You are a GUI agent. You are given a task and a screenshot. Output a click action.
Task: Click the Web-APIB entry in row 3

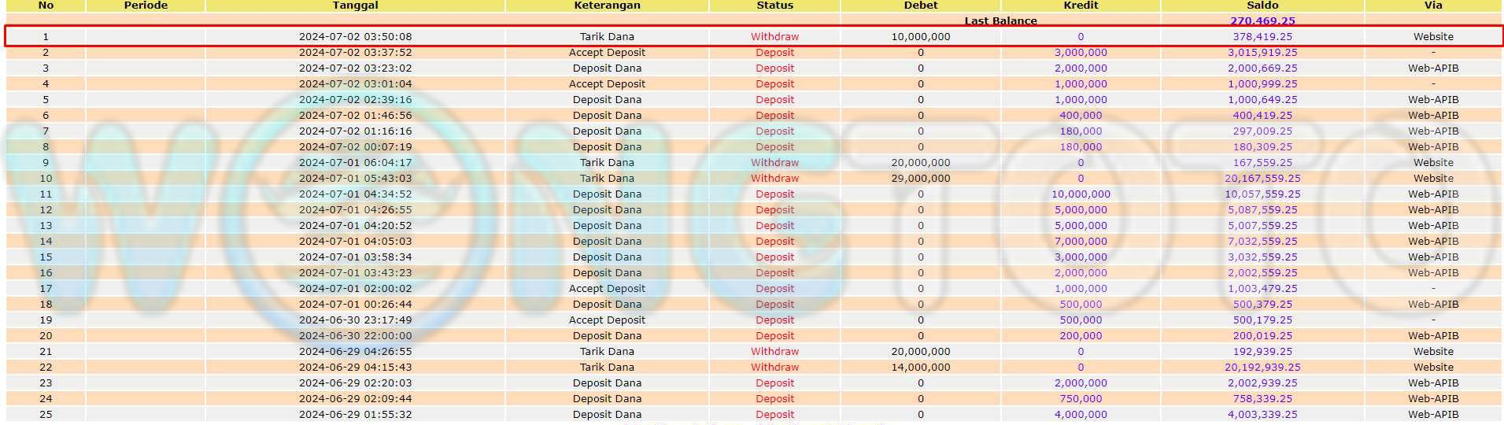[1433, 68]
